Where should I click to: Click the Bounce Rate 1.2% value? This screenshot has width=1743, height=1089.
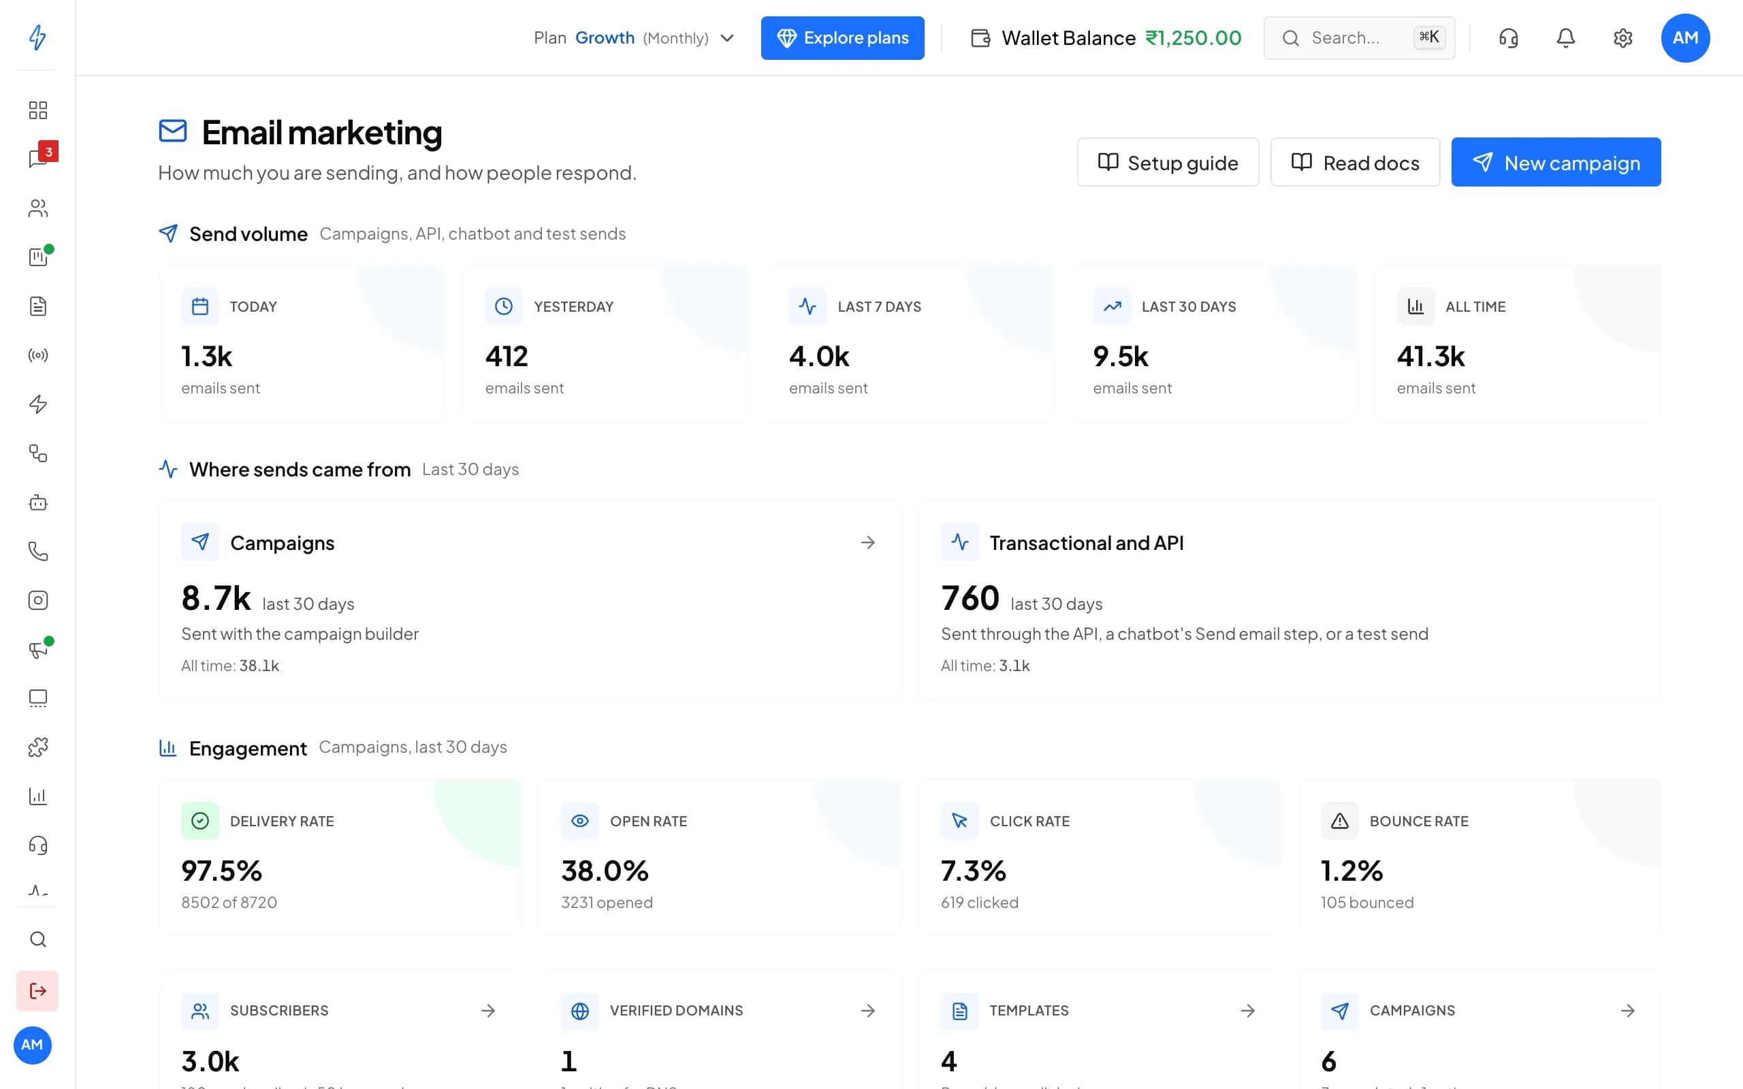1352,871
